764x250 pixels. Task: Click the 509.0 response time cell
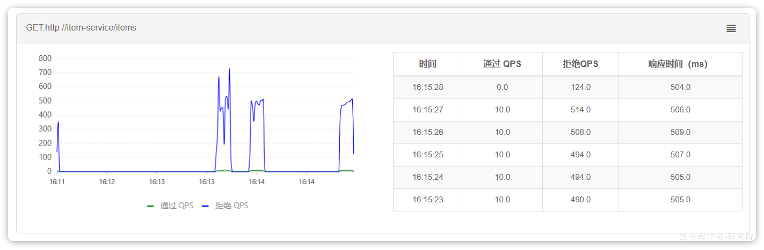[680, 132]
